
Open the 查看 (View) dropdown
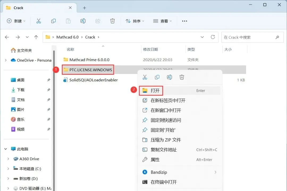[163, 21]
